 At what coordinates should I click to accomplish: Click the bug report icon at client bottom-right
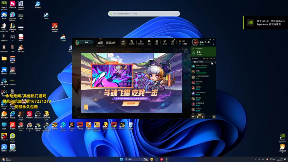pyautogui.click(x=214, y=117)
